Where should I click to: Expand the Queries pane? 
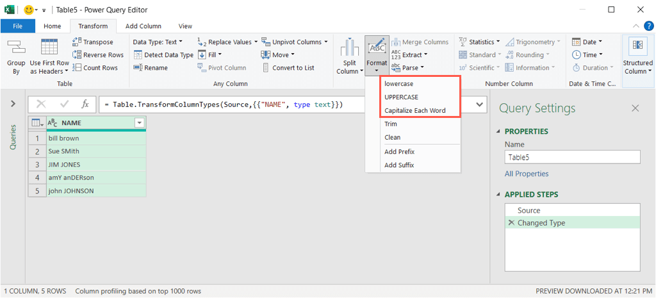coord(13,103)
